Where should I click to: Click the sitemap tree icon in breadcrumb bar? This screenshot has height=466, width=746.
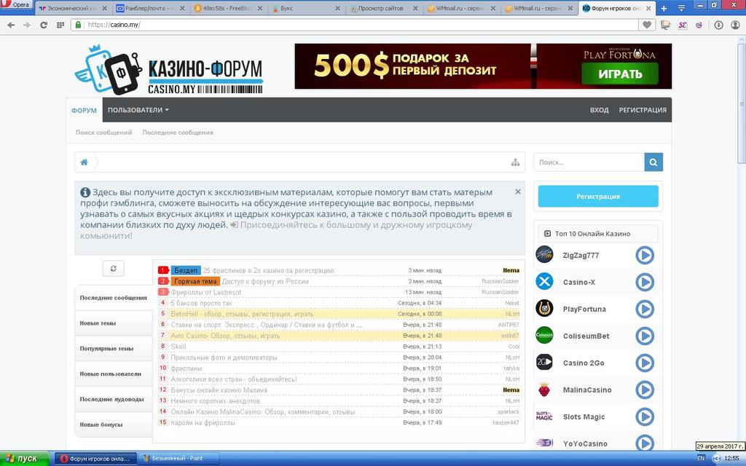point(515,162)
